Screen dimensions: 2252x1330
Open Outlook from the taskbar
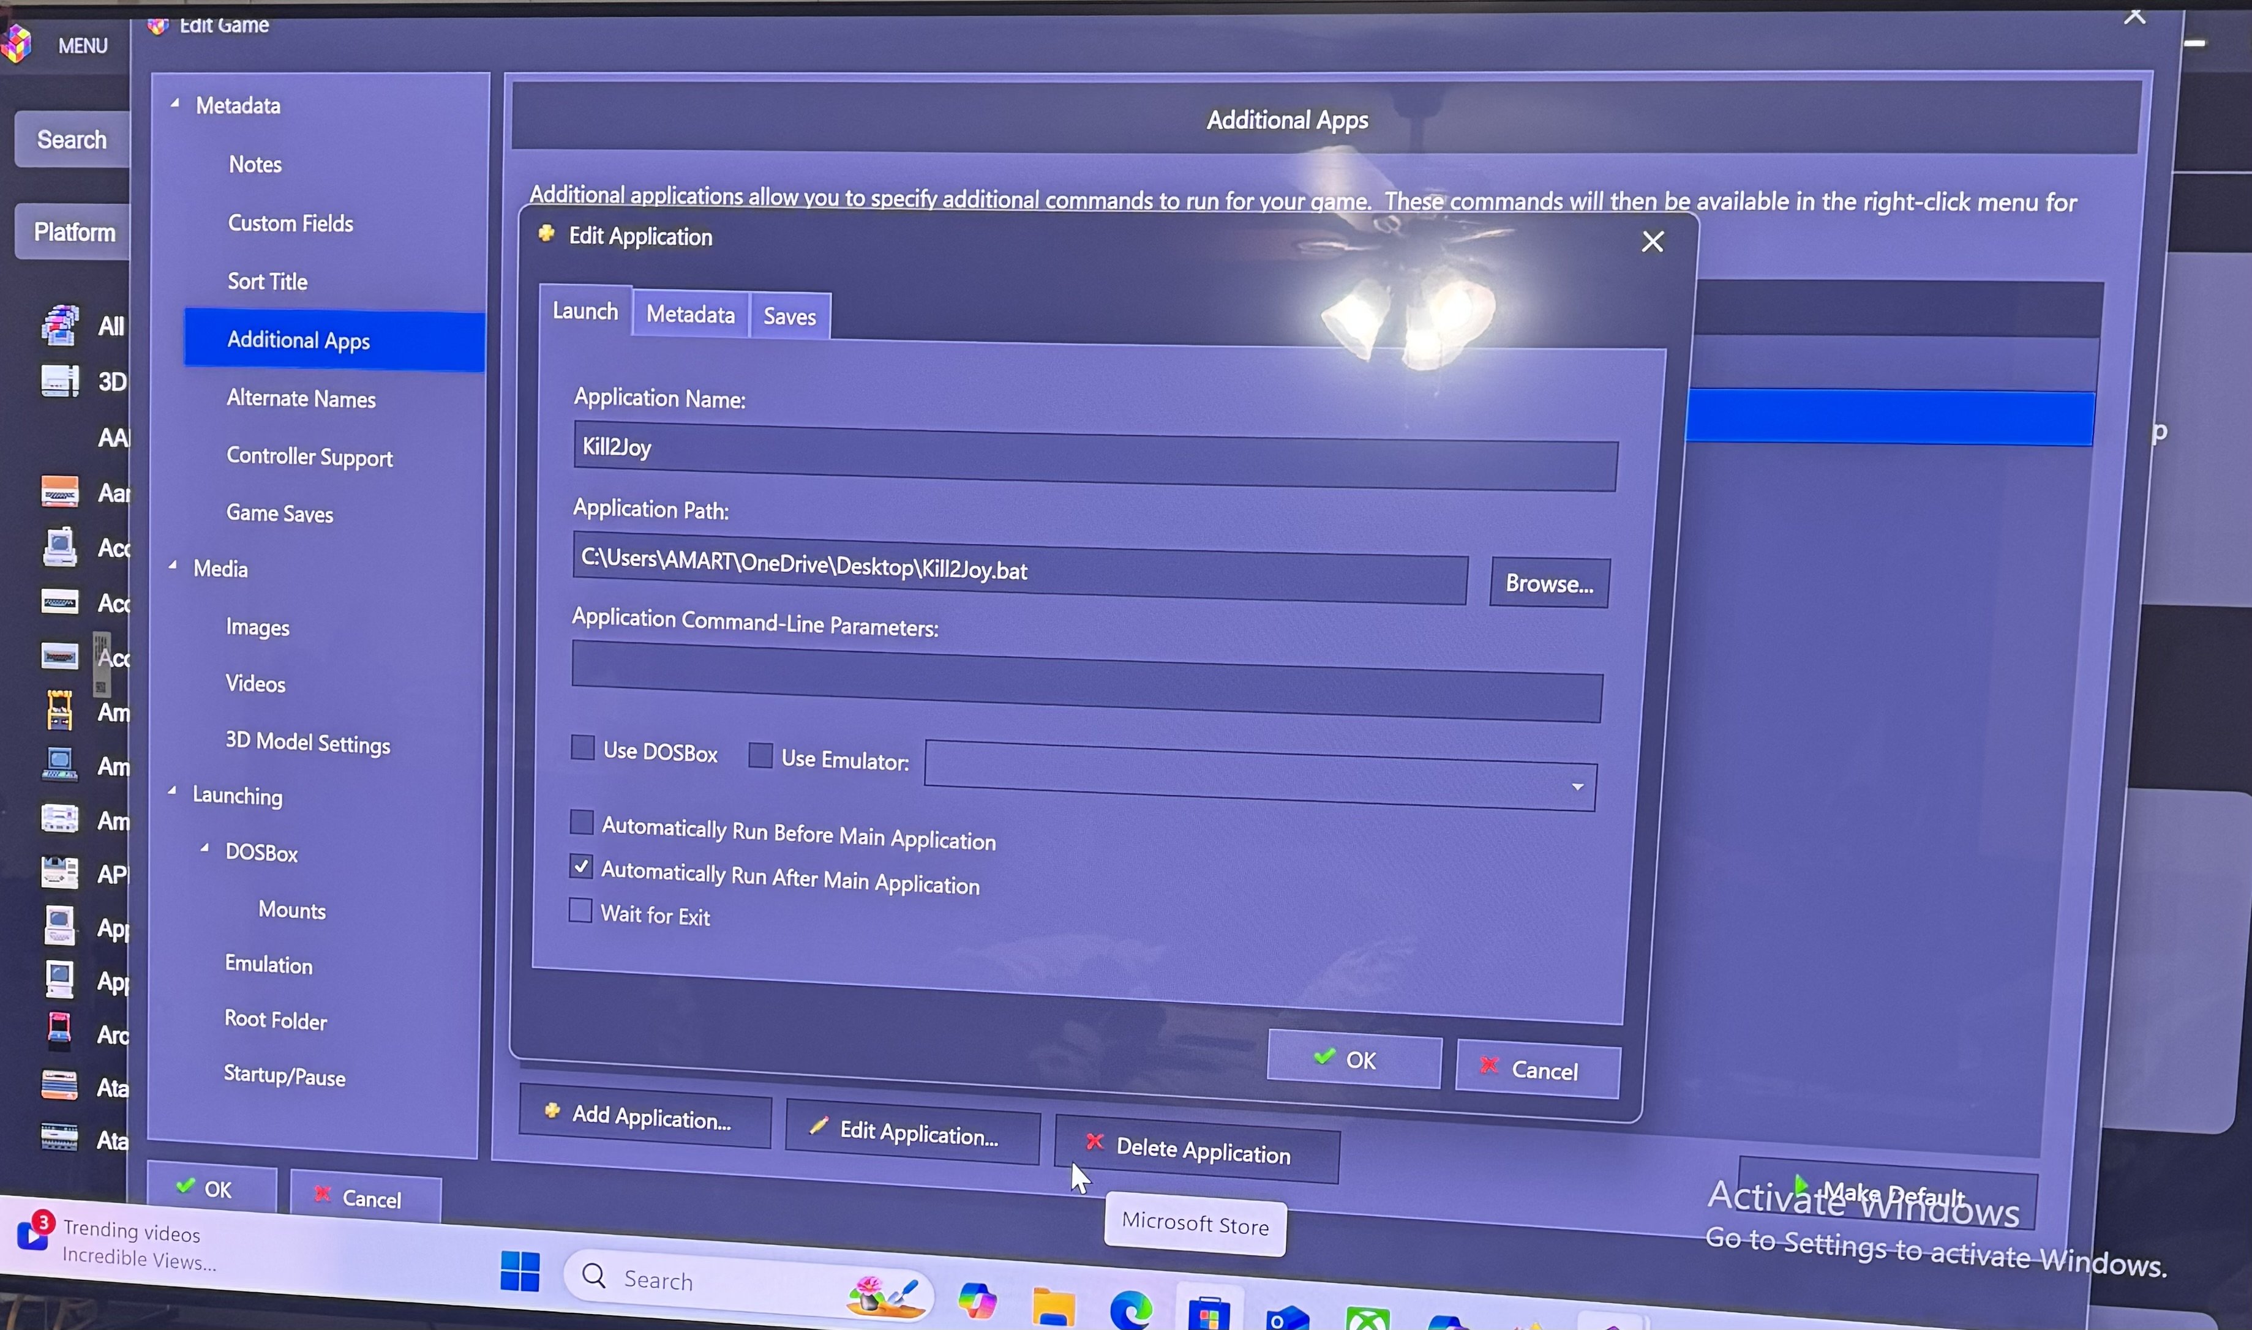1288,1317
